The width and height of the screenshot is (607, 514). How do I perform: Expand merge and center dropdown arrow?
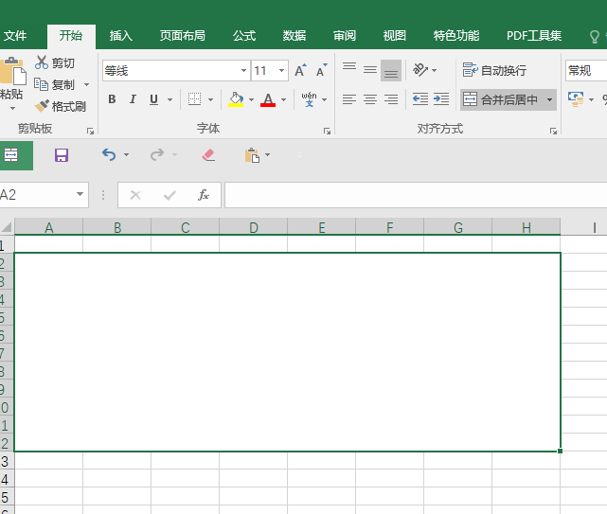[549, 99]
